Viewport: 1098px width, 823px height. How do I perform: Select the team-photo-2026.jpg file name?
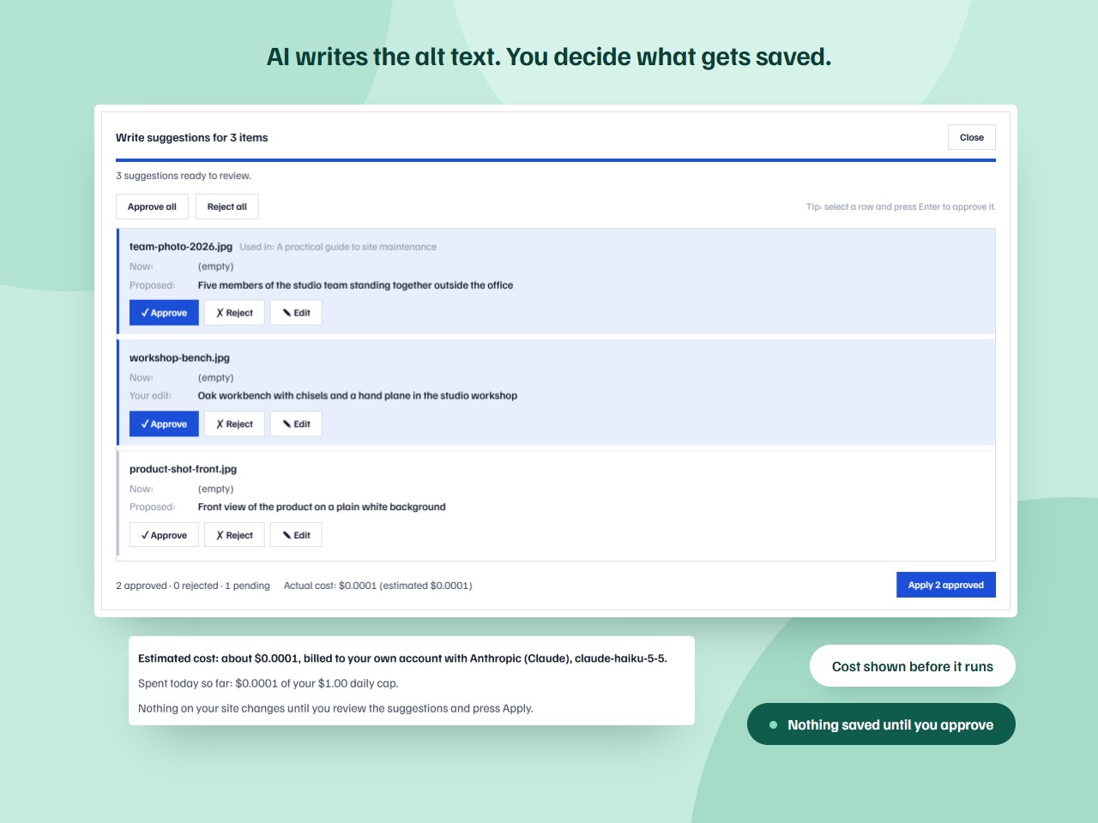(x=181, y=247)
